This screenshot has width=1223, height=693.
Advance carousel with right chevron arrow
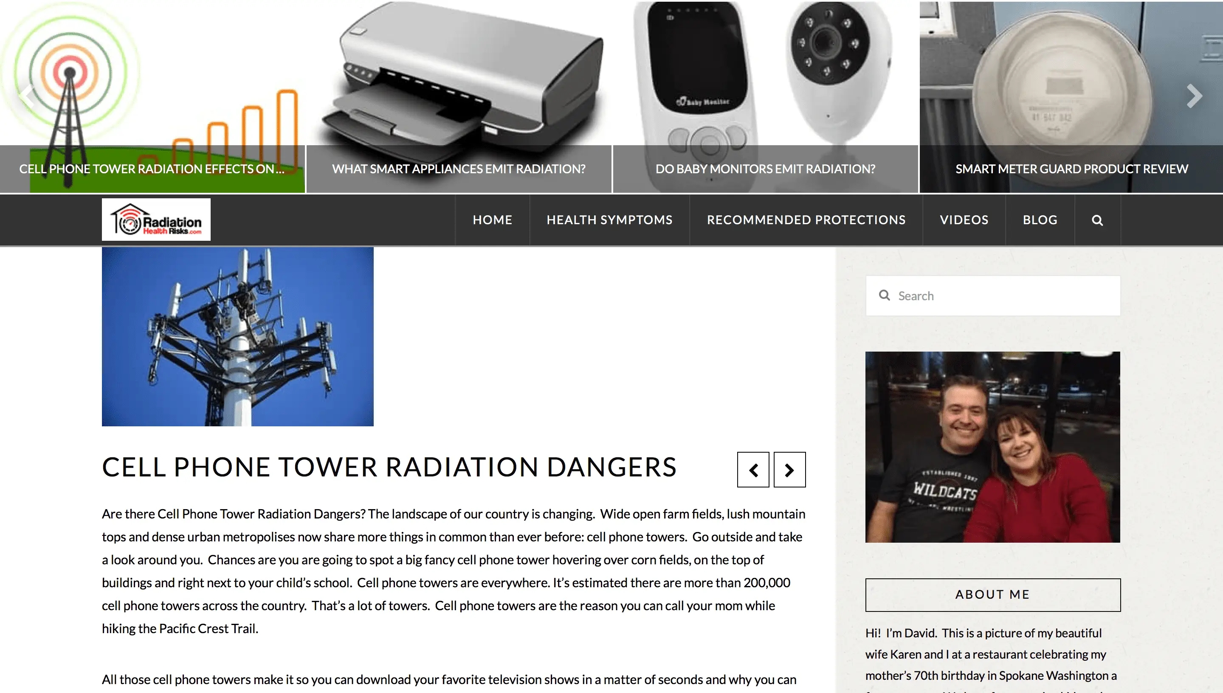pos(1194,96)
